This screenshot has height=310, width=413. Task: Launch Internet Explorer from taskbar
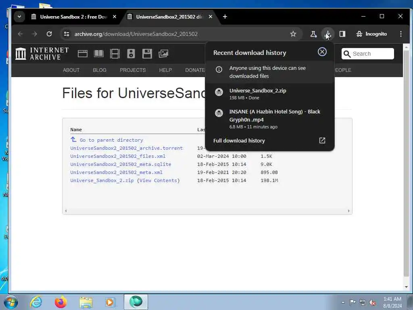coord(36,302)
